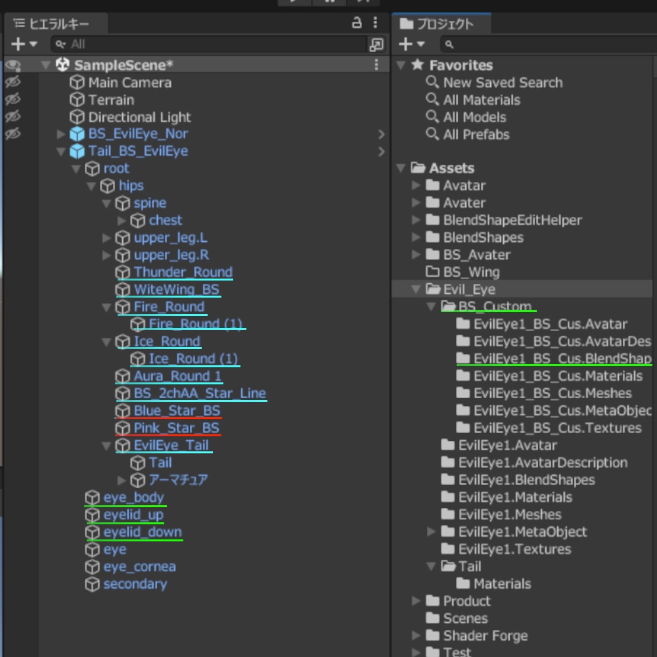Expand the EvilEye1.MetaObject folder arrow
Viewport: 657px width, 657px height.
tap(431, 532)
